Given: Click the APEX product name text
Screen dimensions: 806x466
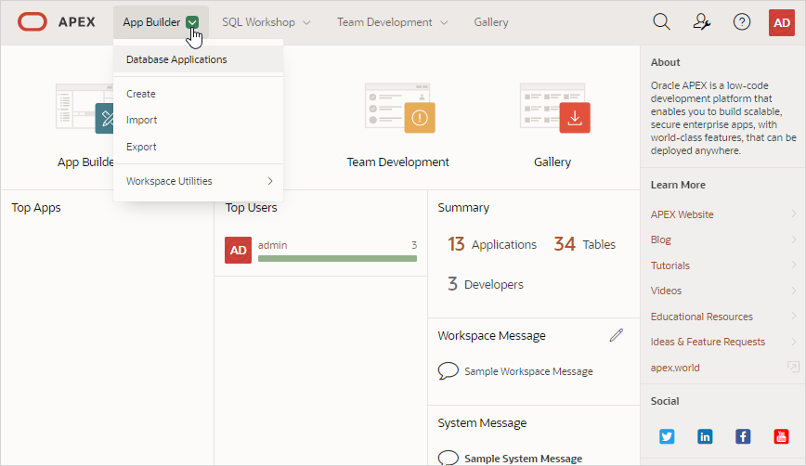Looking at the screenshot, I should pyautogui.click(x=76, y=22).
